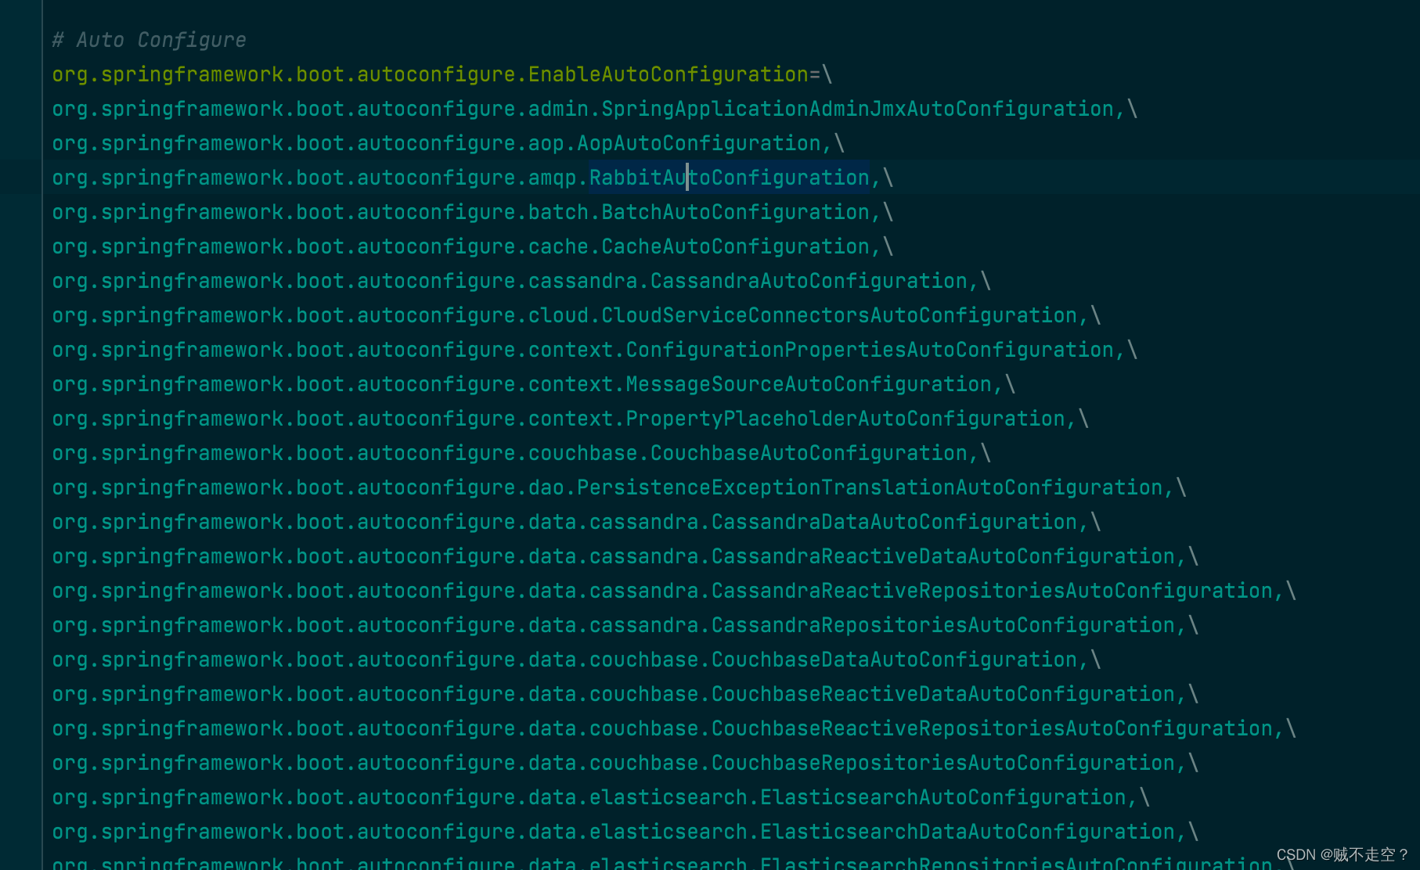
Task: Click the BatchAutoConfiguration line
Action: [x=472, y=212]
